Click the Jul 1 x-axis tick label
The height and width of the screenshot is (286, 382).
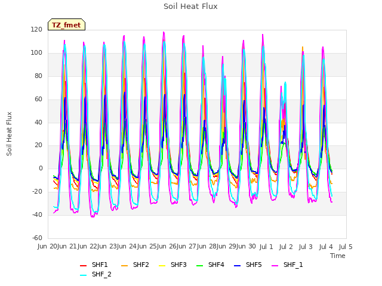click(266, 247)
